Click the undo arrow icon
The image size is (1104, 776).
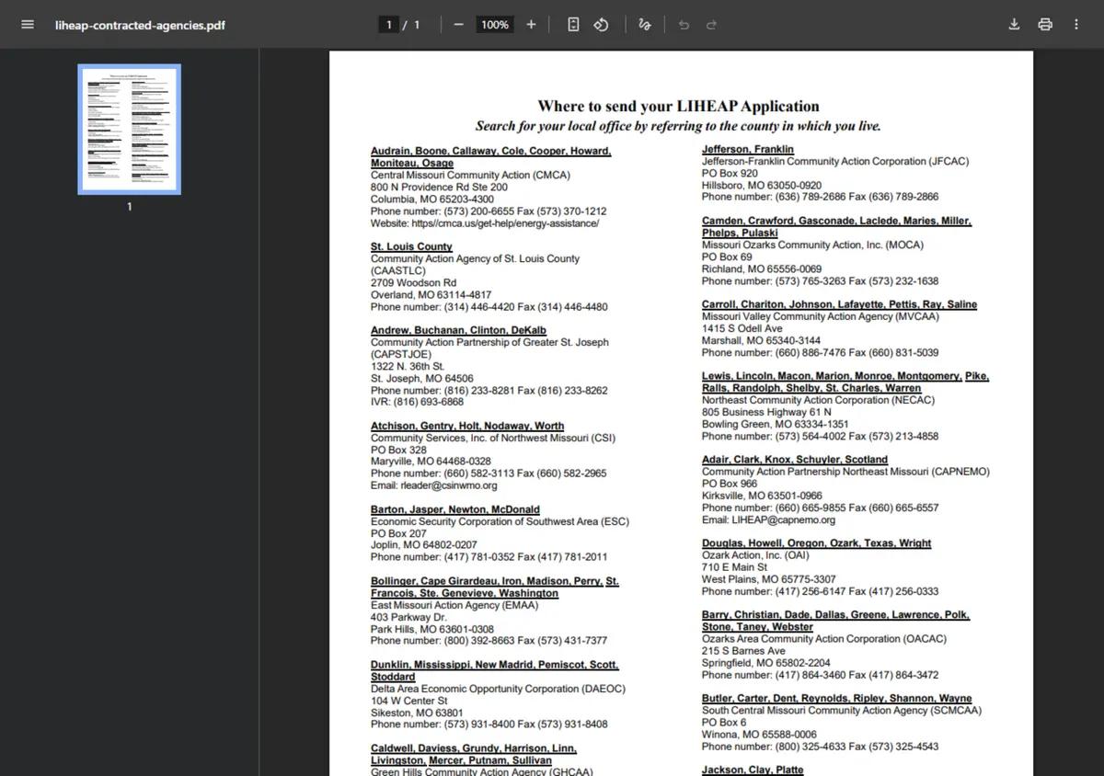684,25
